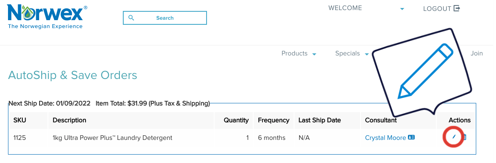The width and height of the screenshot is (496, 163).
Task: Select the Ultra Power Plus Laundry Detergent description
Action: pyautogui.click(x=112, y=138)
